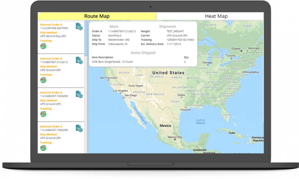Viewport: 299px width, 179px height.
Task: Click tracking map icon for order 113-8867567-2124212
Action: [x=43, y=80]
